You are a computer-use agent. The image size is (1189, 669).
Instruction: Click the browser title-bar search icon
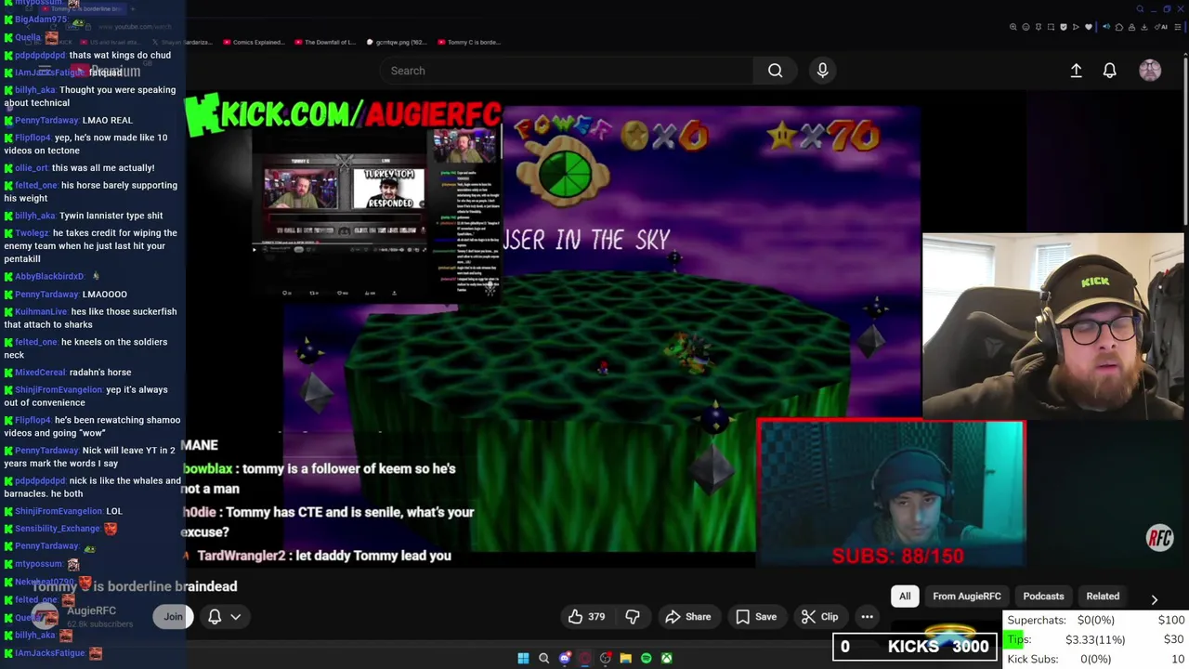click(x=1140, y=9)
